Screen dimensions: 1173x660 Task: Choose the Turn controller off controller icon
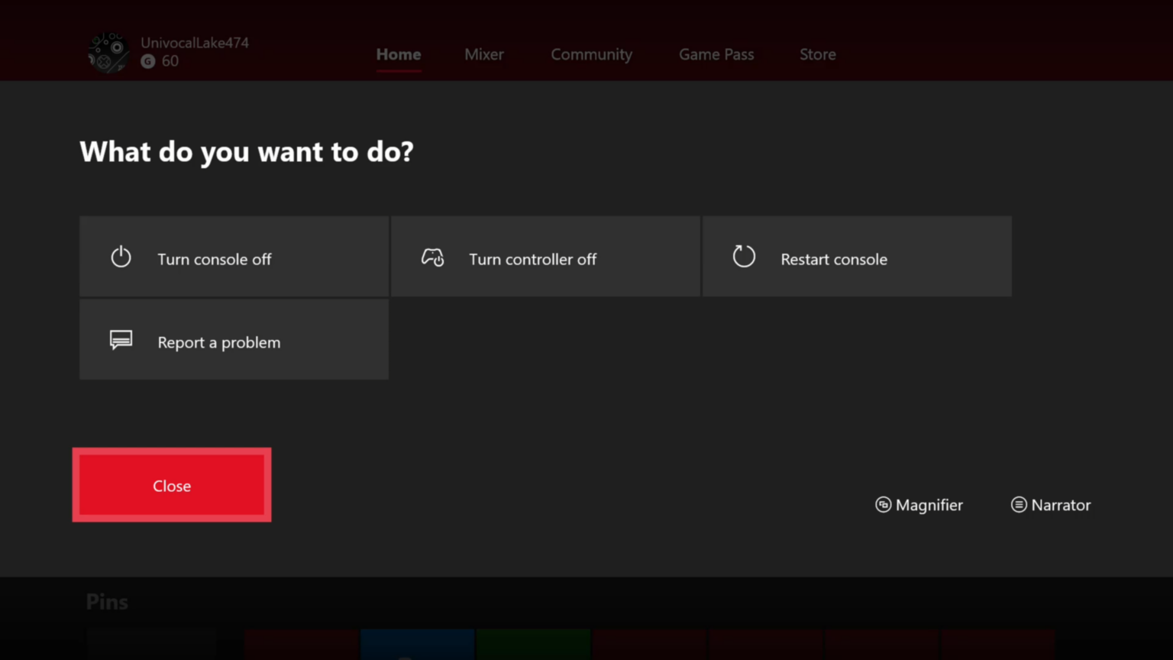[x=433, y=257]
